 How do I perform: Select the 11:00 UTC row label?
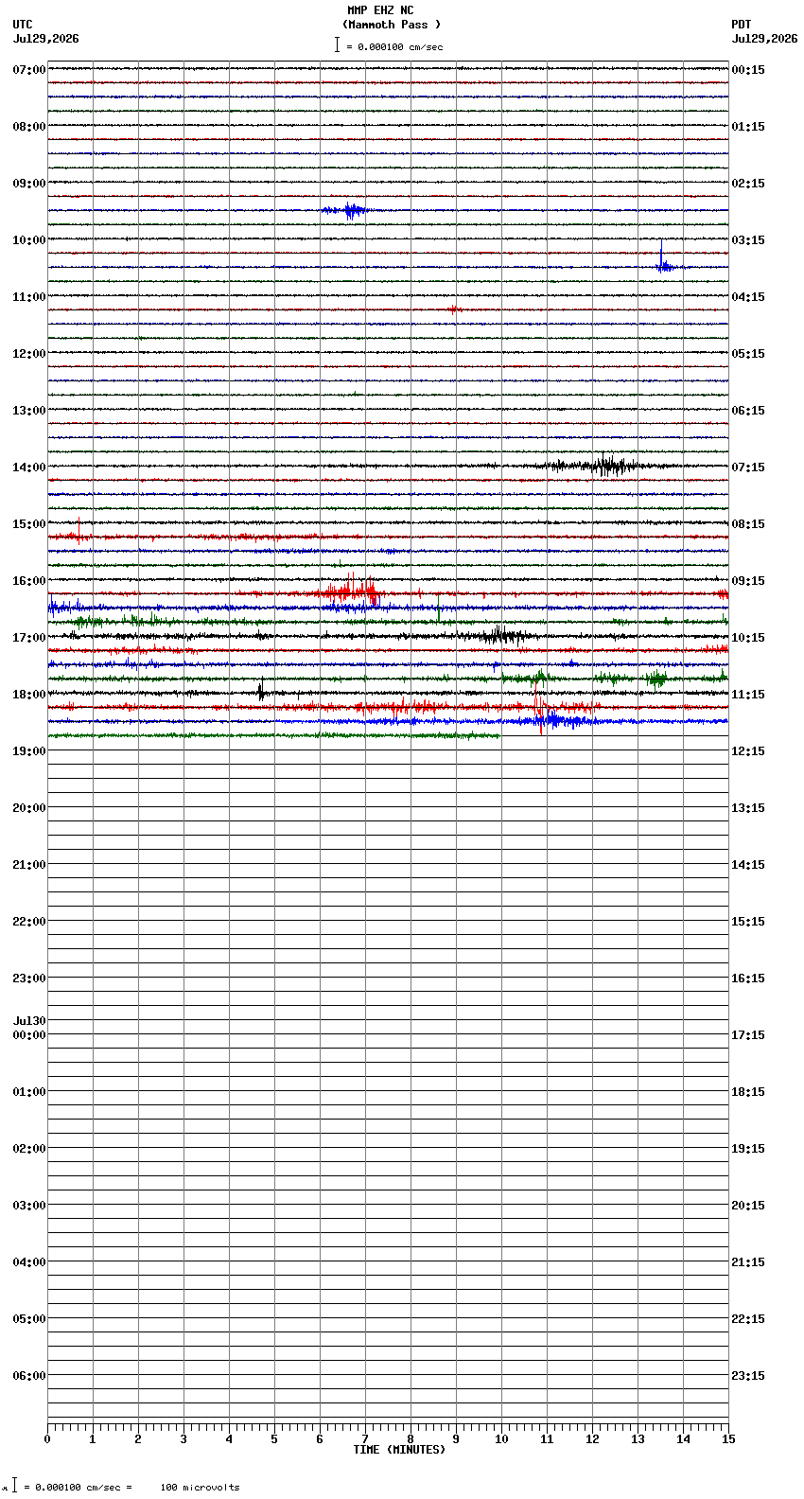pos(29,297)
